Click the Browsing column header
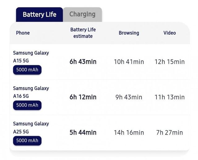Screen dimensions: 198x160 tap(129, 33)
